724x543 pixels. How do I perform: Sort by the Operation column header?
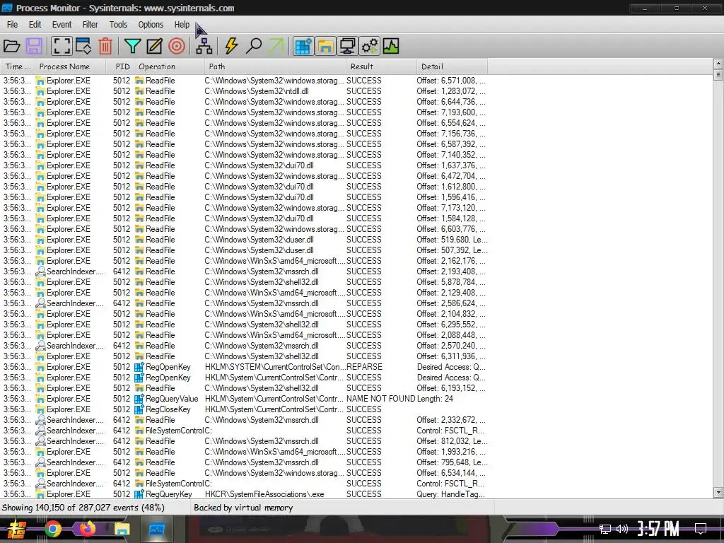(x=169, y=66)
